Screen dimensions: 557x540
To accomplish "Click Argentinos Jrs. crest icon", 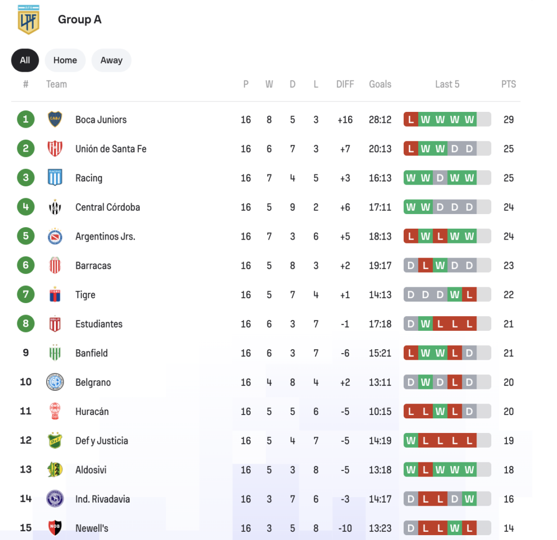I will (x=55, y=236).
